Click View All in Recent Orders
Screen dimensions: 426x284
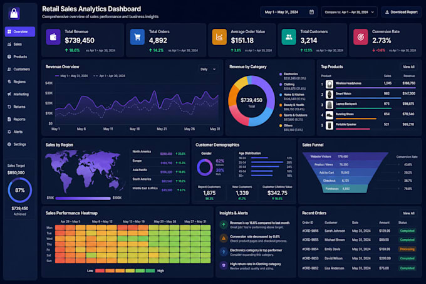[x=408, y=213]
